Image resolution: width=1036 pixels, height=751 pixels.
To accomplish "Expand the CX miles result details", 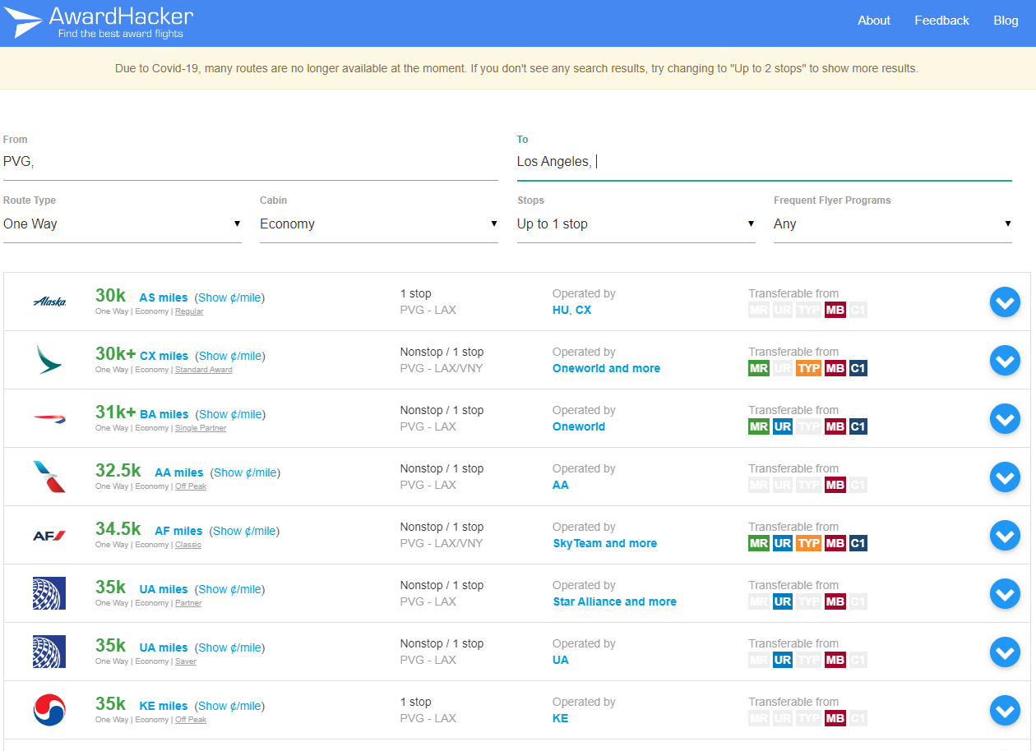I will tap(1005, 361).
